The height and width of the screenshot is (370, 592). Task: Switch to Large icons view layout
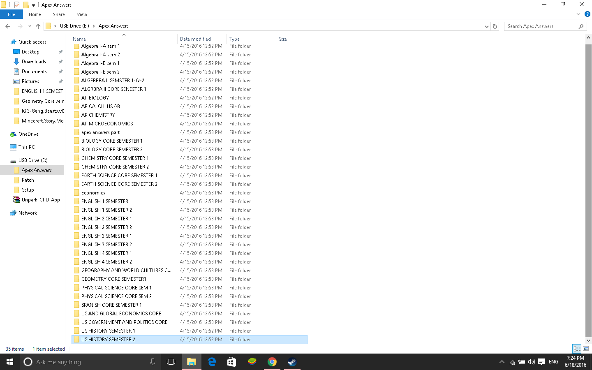tap(586, 349)
